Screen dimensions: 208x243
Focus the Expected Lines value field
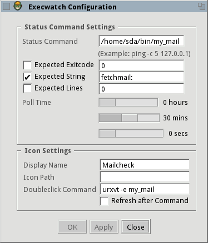pyautogui.click(x=141, y=89)
